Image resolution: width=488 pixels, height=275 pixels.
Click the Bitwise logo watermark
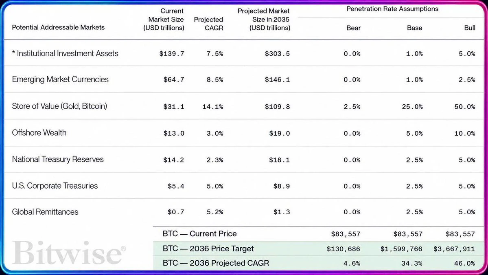(69, 253)
